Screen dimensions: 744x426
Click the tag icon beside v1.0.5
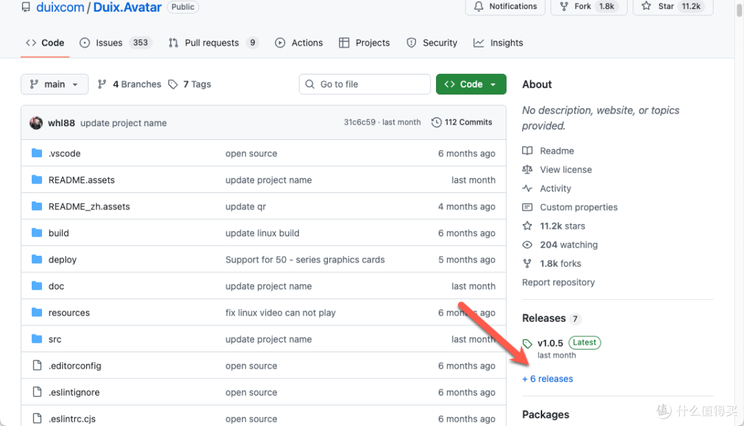tap(528, 343)
